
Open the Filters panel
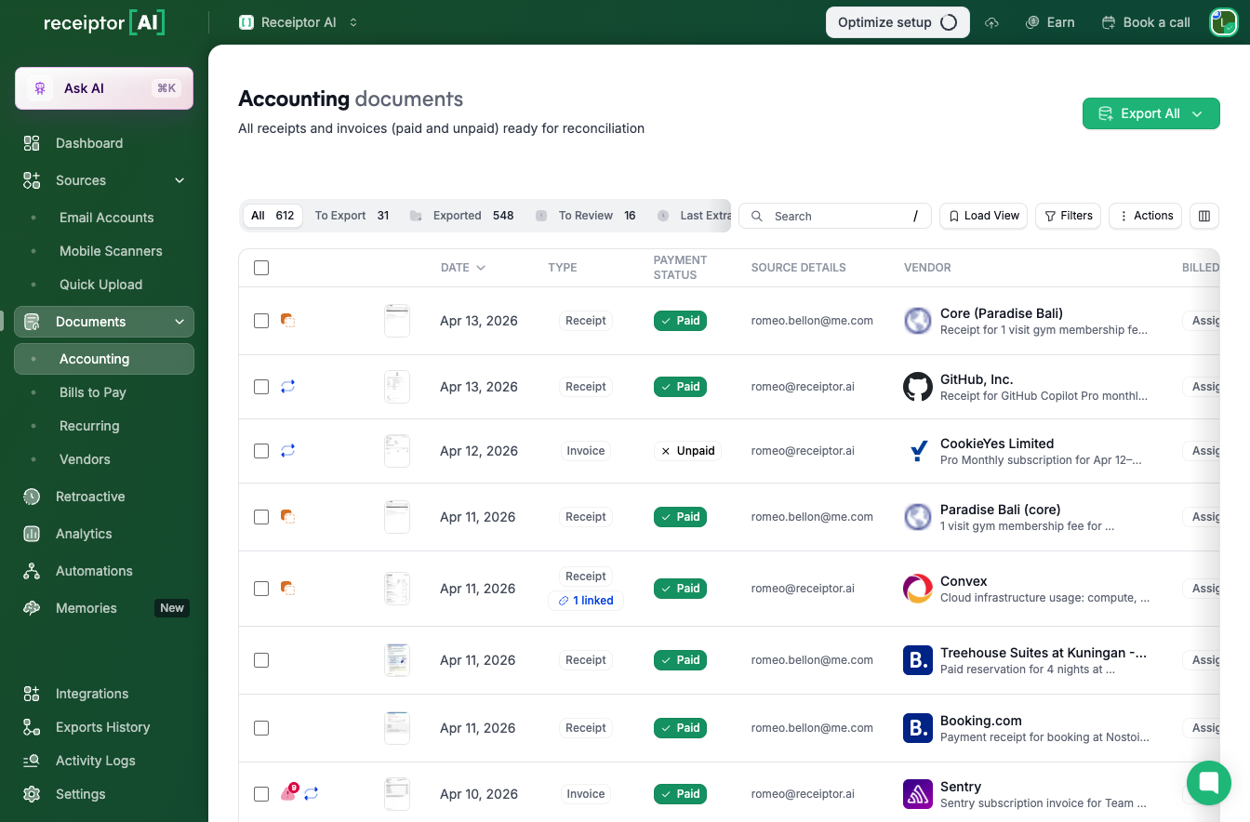(1068, 216)
